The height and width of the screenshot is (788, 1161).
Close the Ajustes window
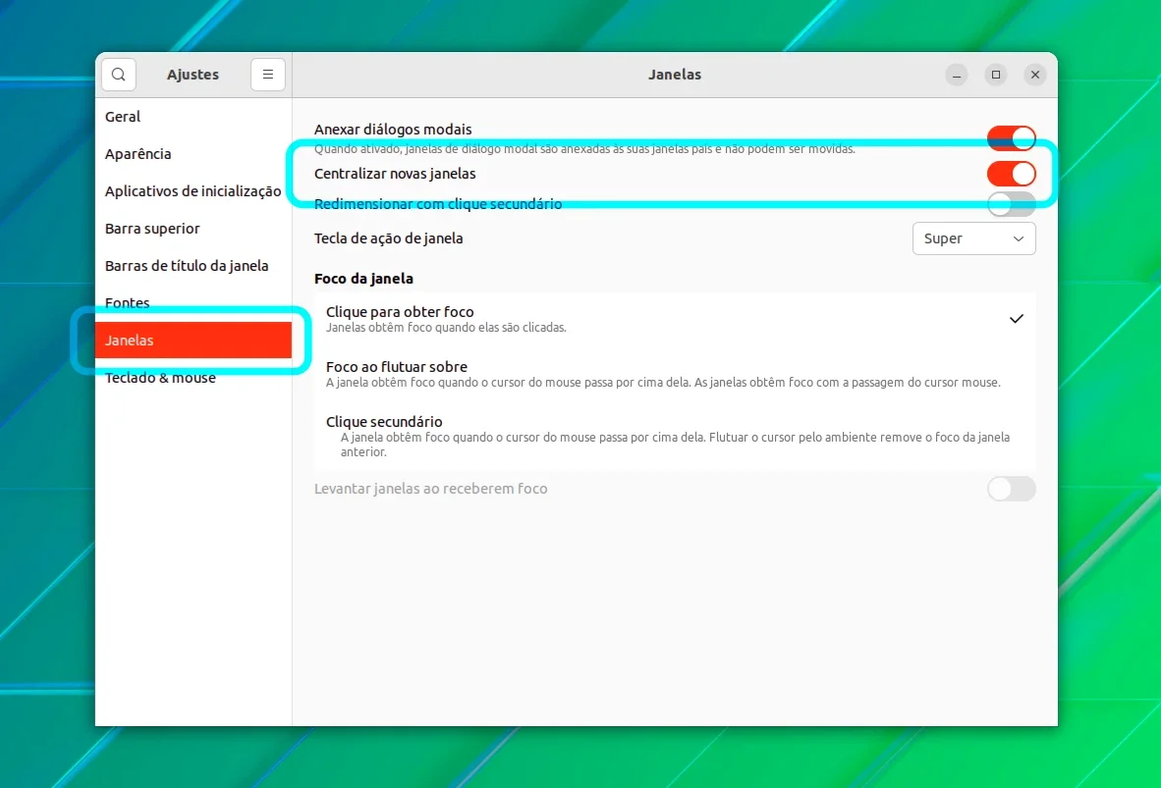(1035, 75)
